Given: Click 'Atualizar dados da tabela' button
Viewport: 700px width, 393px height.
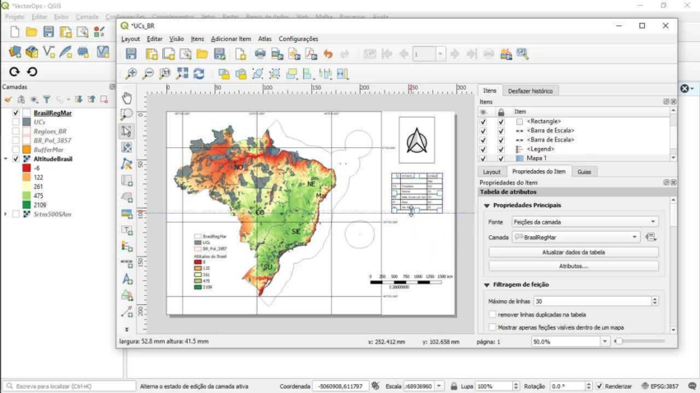Looking at the screenshot, I should coord(573,252).
